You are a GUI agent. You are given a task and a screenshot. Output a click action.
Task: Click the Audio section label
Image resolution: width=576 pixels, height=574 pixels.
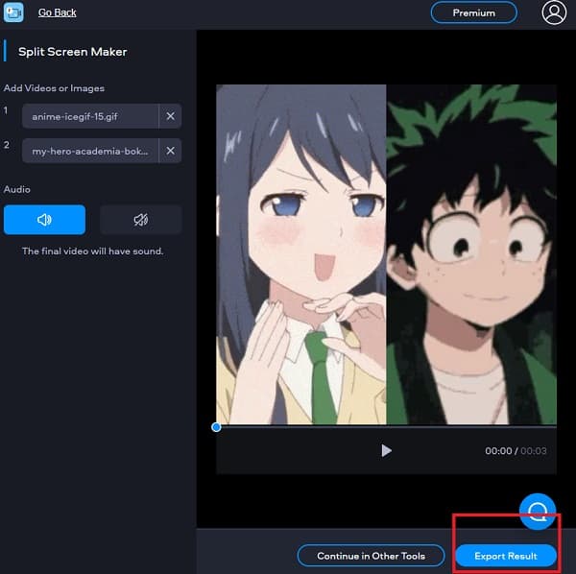coord(17,189)
